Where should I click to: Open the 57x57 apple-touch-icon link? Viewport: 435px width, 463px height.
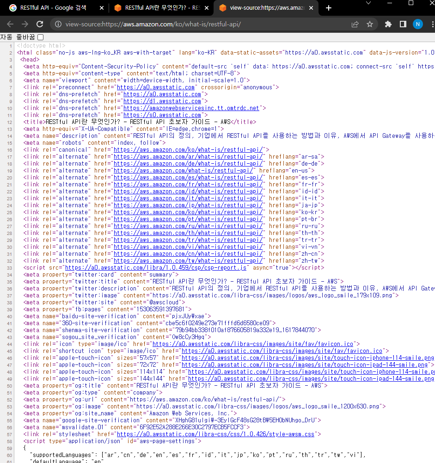coord(308,358)
